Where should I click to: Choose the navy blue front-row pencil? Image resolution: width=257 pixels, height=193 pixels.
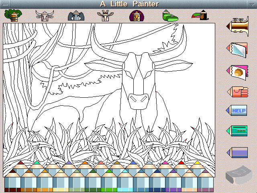[x=157, y=181]
